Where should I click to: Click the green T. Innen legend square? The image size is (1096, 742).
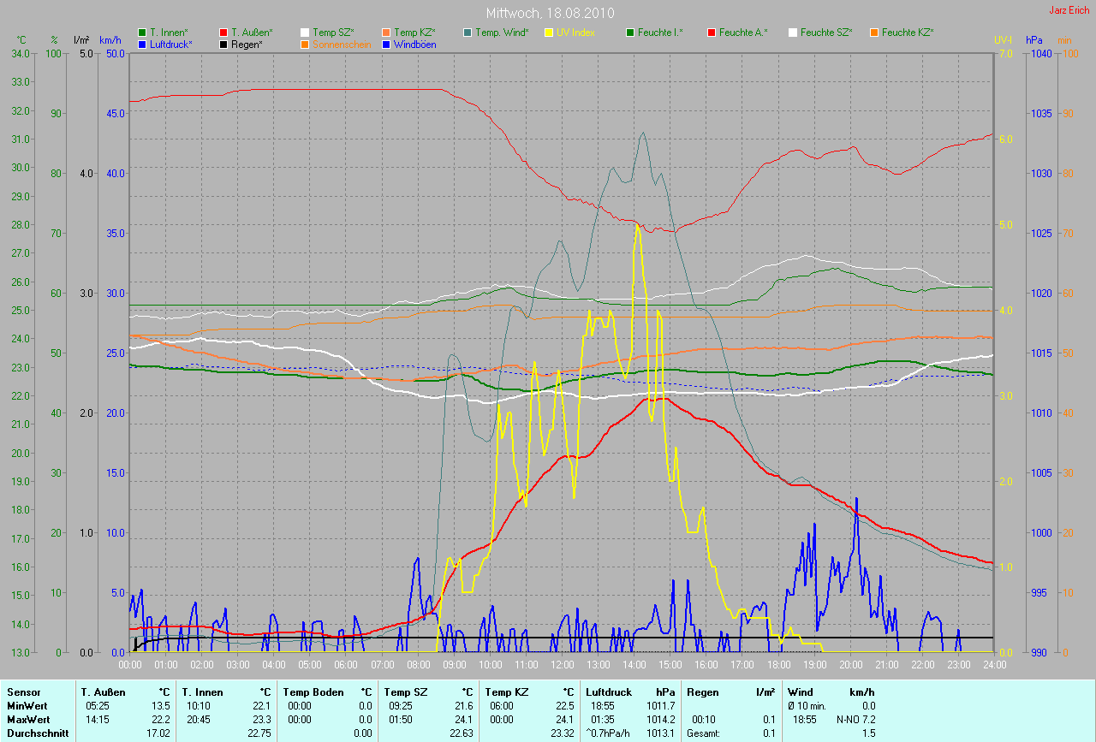tap(143, 33)
